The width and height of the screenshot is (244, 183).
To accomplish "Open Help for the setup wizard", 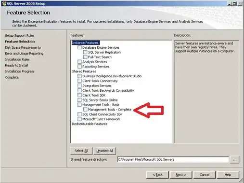I will pos(228,175).
